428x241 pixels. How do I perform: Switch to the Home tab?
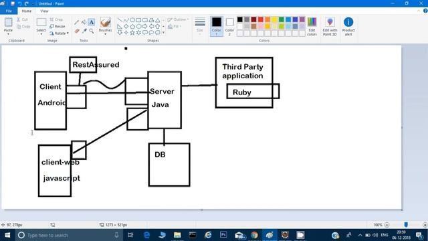point(27,11)
